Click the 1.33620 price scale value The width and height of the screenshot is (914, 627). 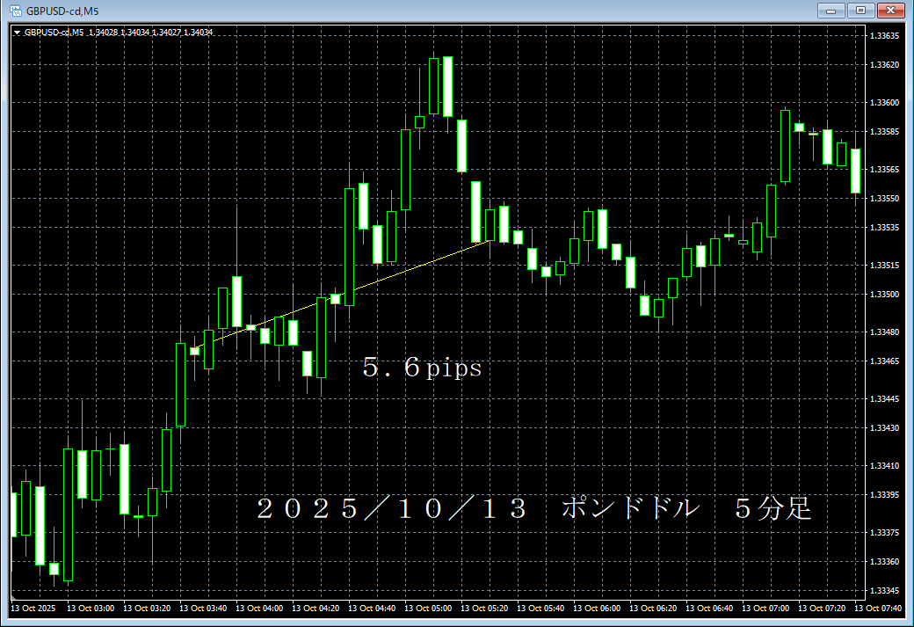pyautogui.click(x=884, y=65)
